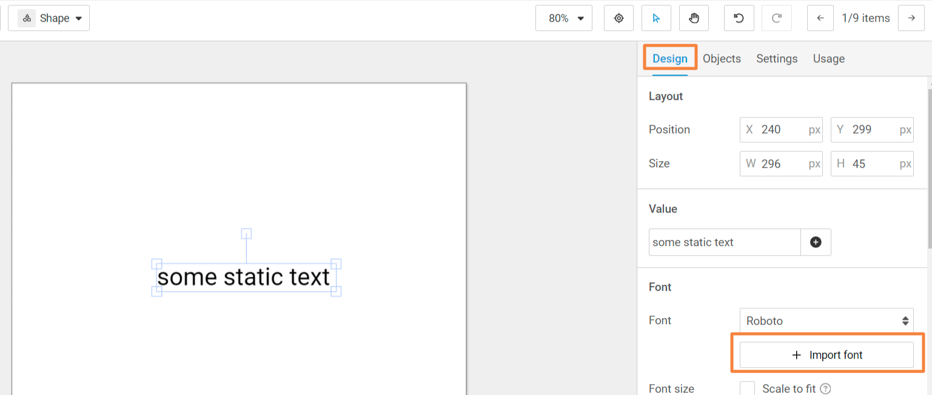Viewport: 932px width, 395px height.
Task: Go to next item arrow
Action: tap(911, 18)
